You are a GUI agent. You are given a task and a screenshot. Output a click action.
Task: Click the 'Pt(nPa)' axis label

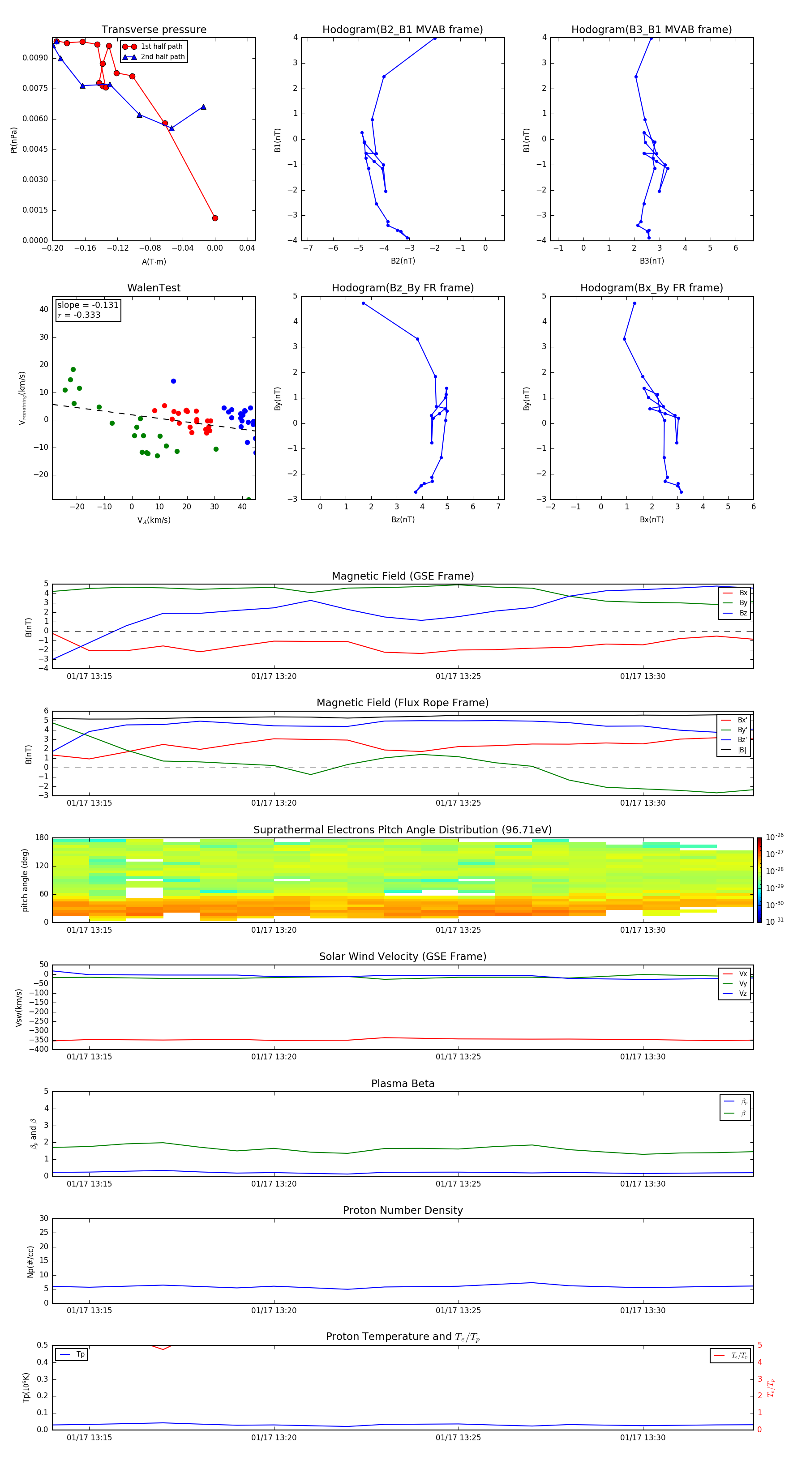pos(14,140)
